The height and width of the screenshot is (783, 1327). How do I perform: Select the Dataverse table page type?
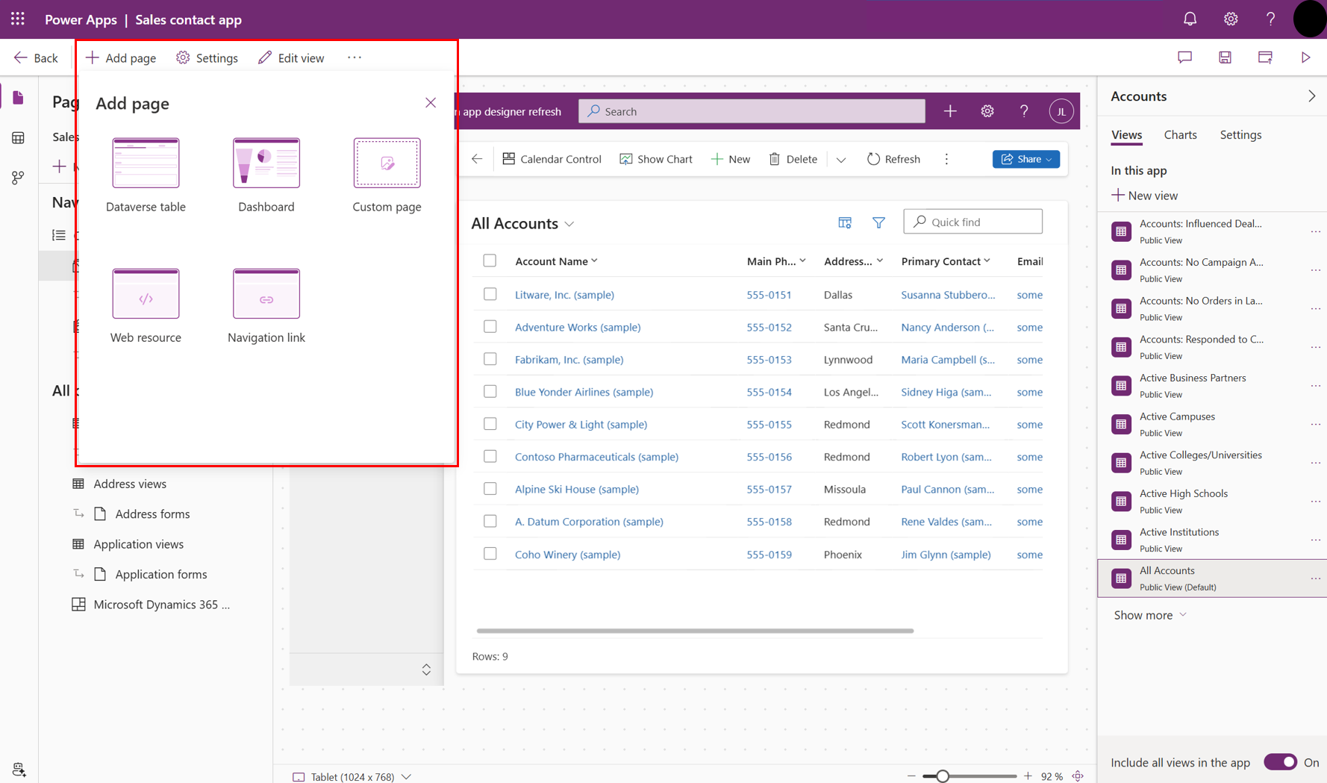pyautogui.click(x=146, y=170)
